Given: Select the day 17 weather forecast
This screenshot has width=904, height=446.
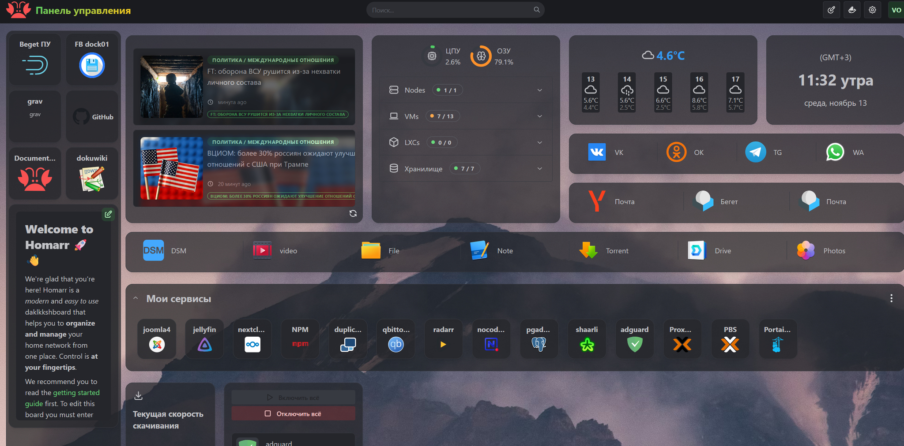Looking at the screenshot, I should (x=735, y=93).
